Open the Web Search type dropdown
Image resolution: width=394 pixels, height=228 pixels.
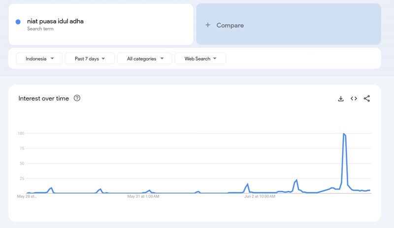pos(200,59)
